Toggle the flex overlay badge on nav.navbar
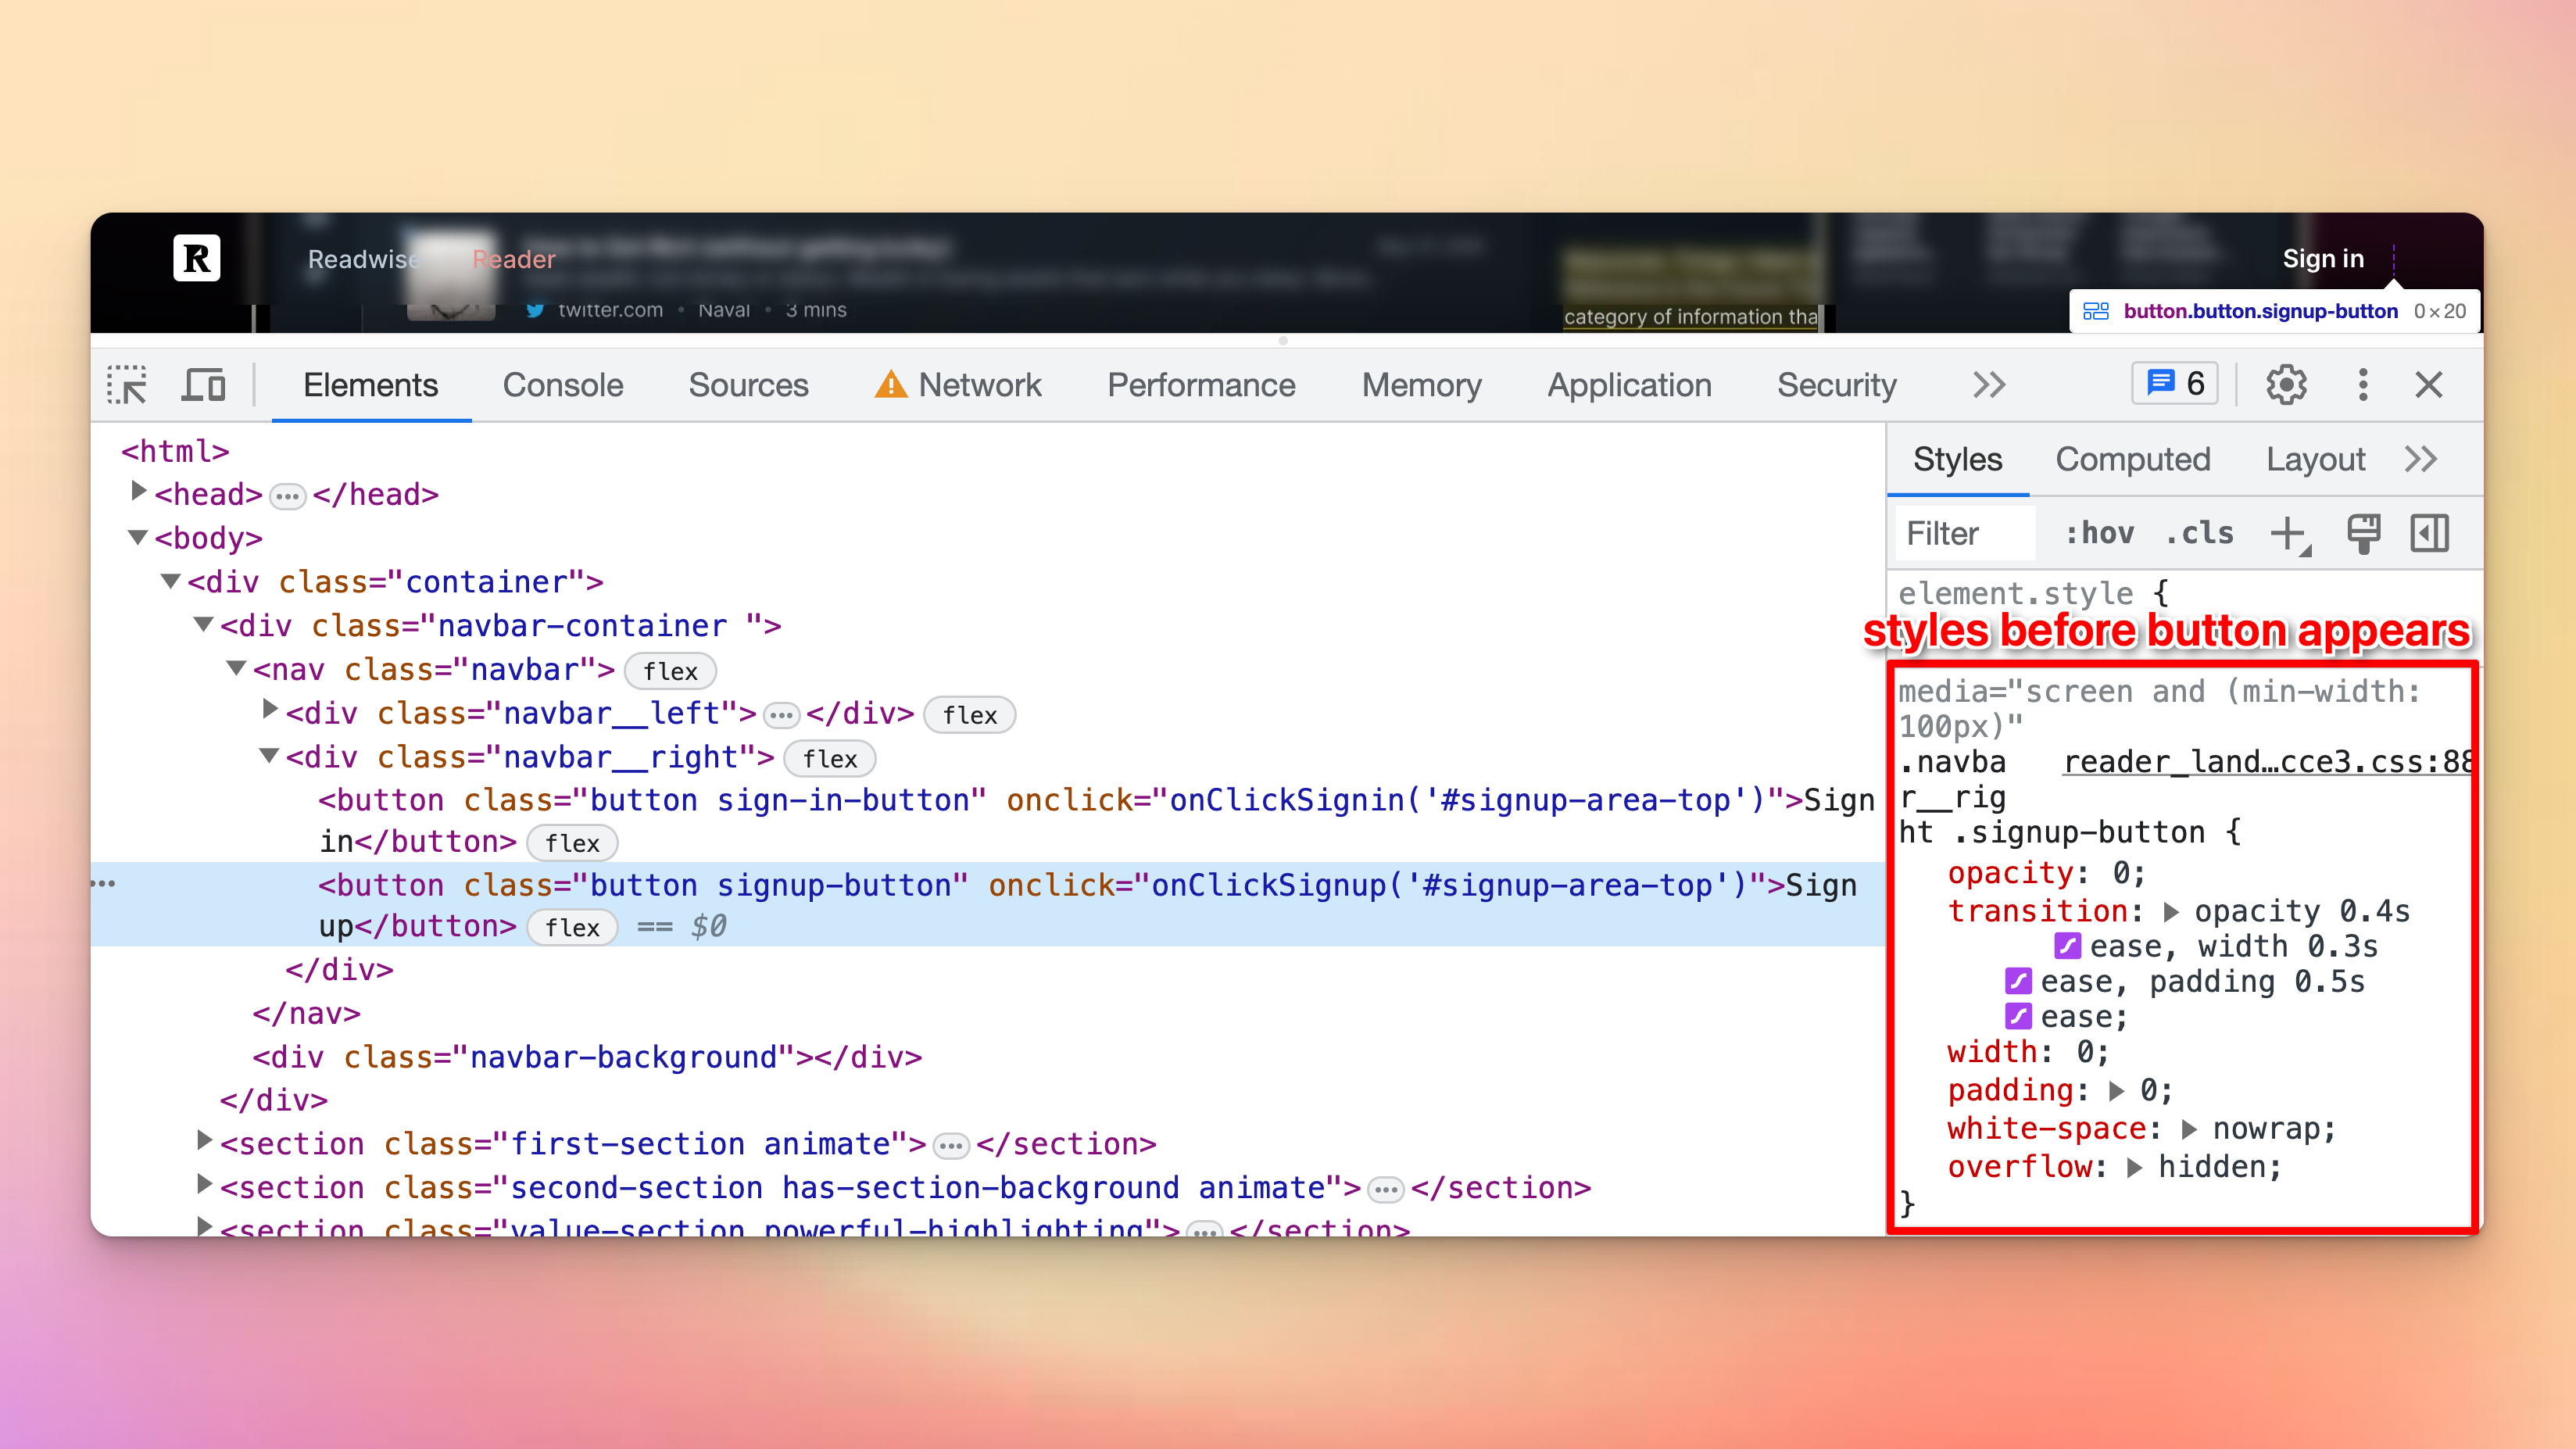 670,671
